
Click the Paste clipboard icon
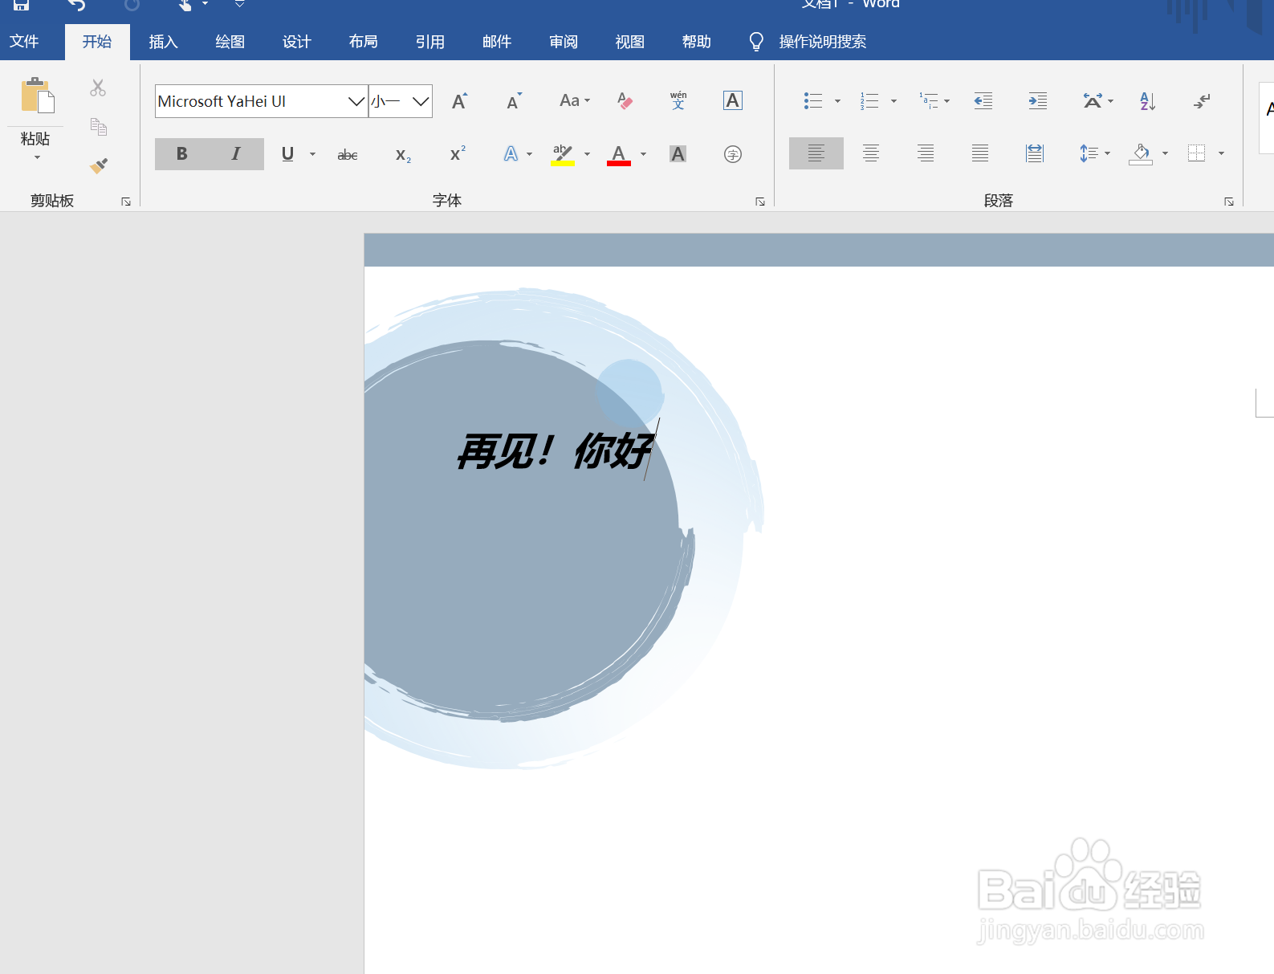click(x=37, y=95)
